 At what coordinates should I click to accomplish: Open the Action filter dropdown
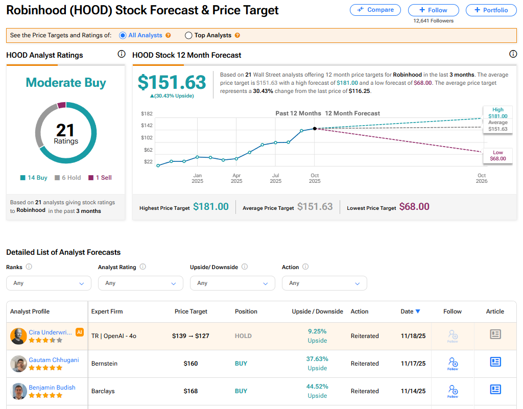[324, 283]
